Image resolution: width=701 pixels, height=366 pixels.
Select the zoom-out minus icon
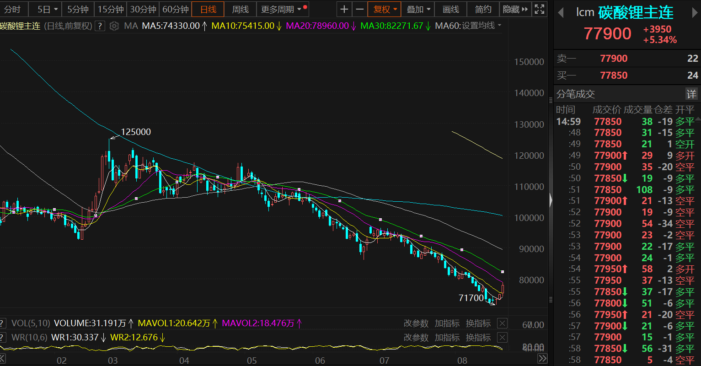[359, 9]
